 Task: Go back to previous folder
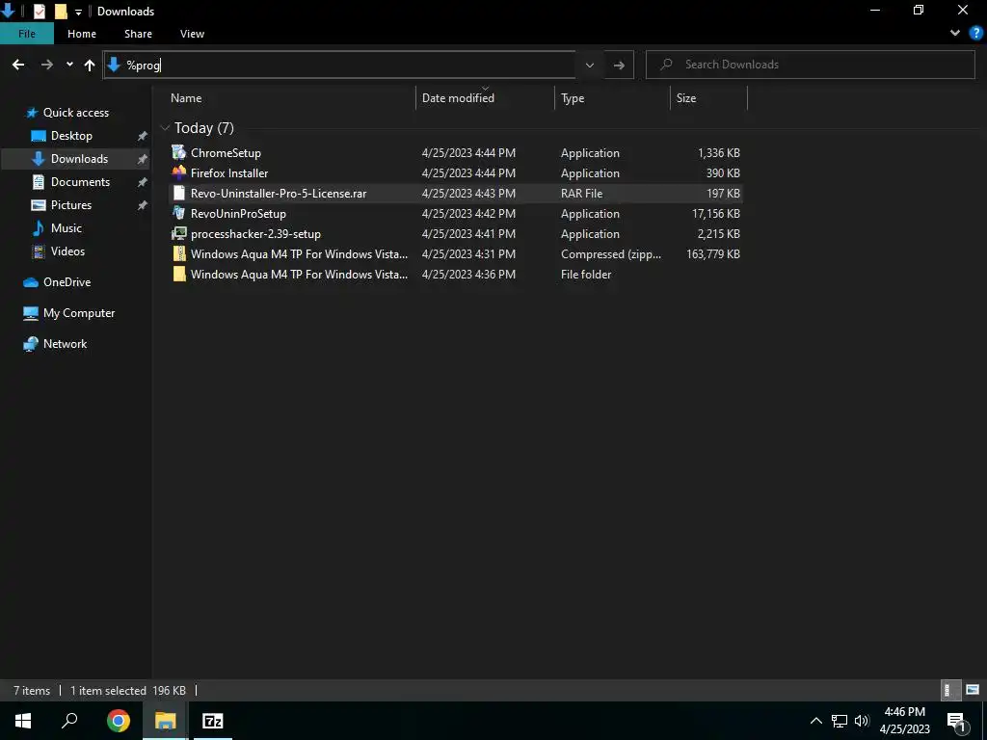pyautogui.click(x=18, y=65)
